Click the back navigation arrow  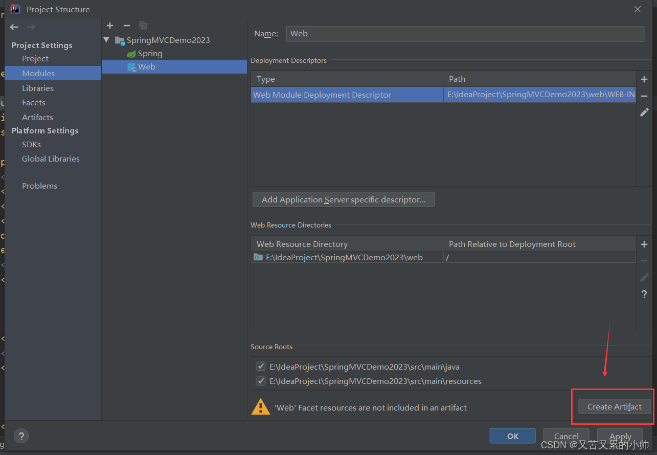coord(14,27)
